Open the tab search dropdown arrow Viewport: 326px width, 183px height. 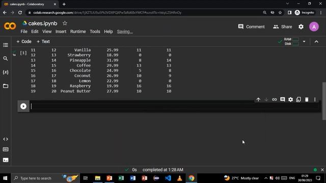(287, 4)
